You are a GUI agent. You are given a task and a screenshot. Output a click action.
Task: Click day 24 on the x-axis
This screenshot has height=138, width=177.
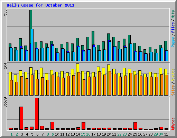coord(130,134)
